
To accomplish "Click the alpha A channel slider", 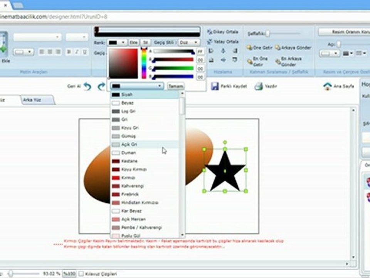I will coord(173,51).
